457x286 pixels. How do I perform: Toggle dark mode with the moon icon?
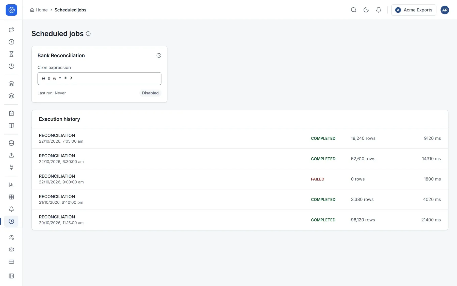pyautogui.click(x=366, y=10)
